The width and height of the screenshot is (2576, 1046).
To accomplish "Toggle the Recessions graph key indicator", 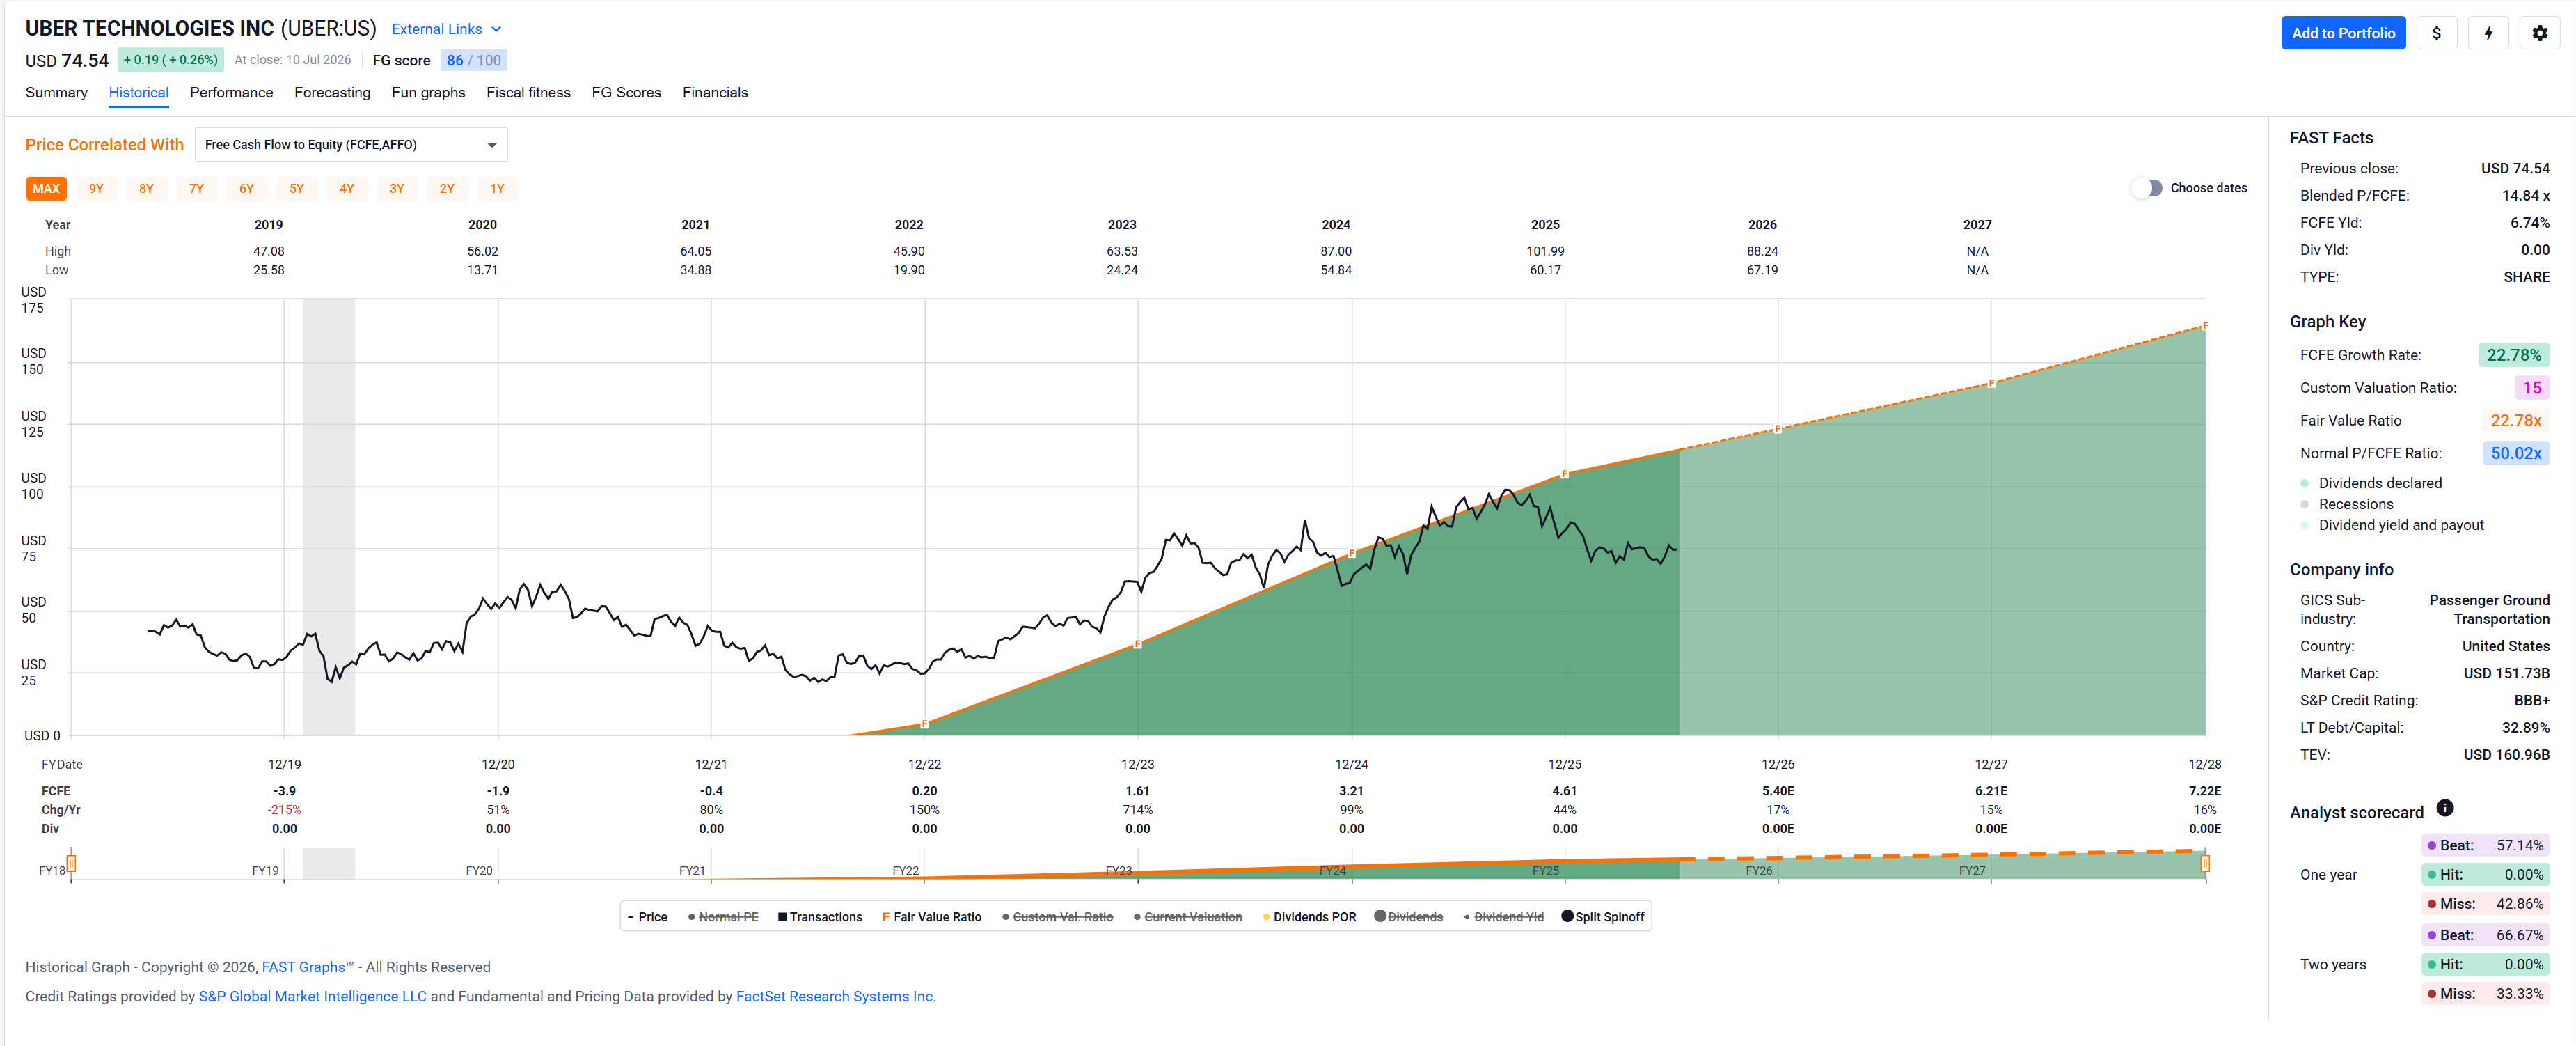I will (x=2305, y=504).
